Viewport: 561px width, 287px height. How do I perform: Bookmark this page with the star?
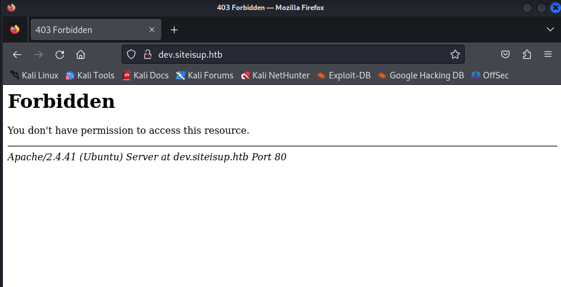[455, 55]
